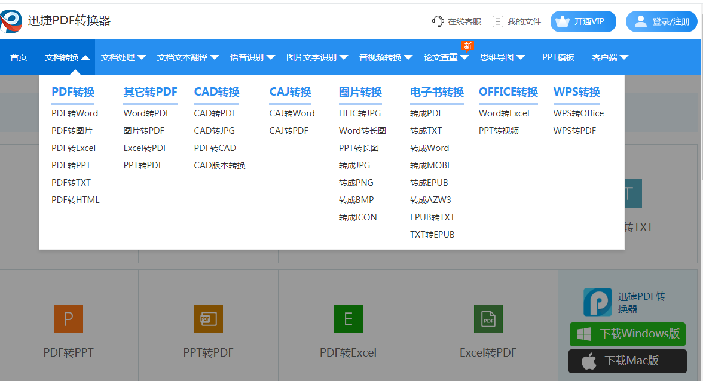
Task: Click the document icon beside 我的文件
Action: pos(499,21)
